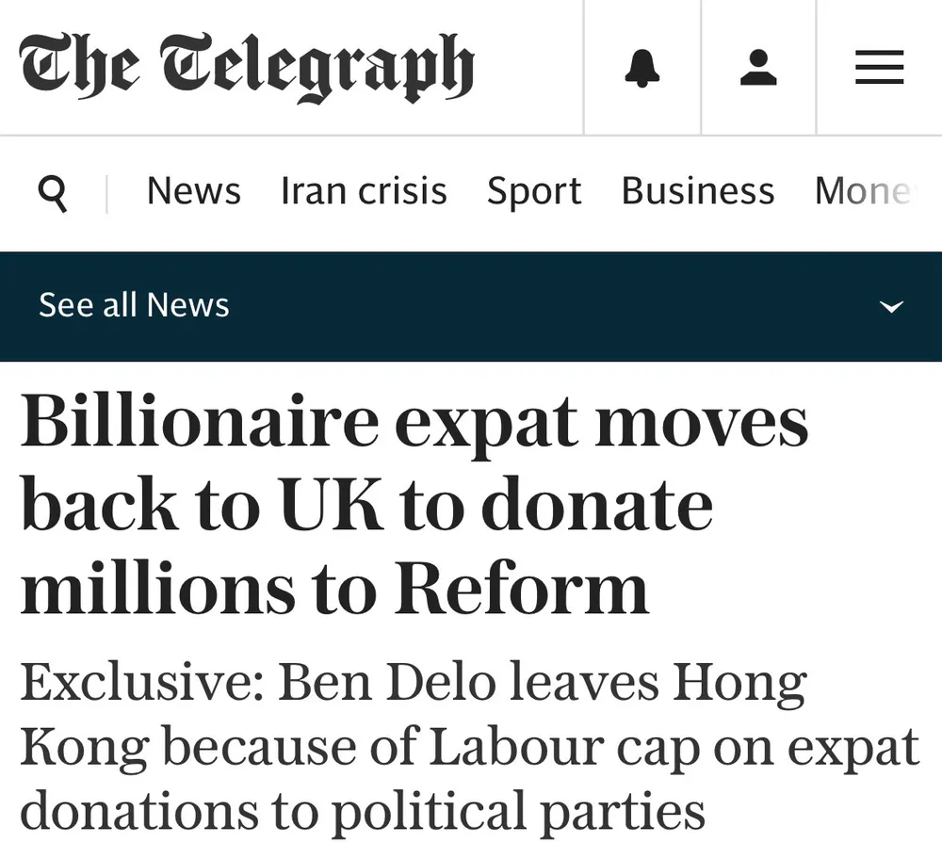Go to The Telegraph homepage logo
Image resolution: width=942 pixels, height=842 pixels.
tap(247, 68)
